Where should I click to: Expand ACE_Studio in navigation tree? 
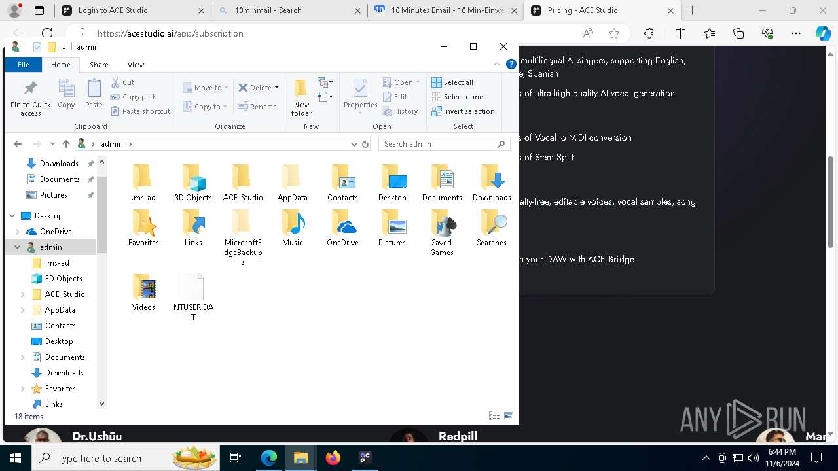point(23,294)
